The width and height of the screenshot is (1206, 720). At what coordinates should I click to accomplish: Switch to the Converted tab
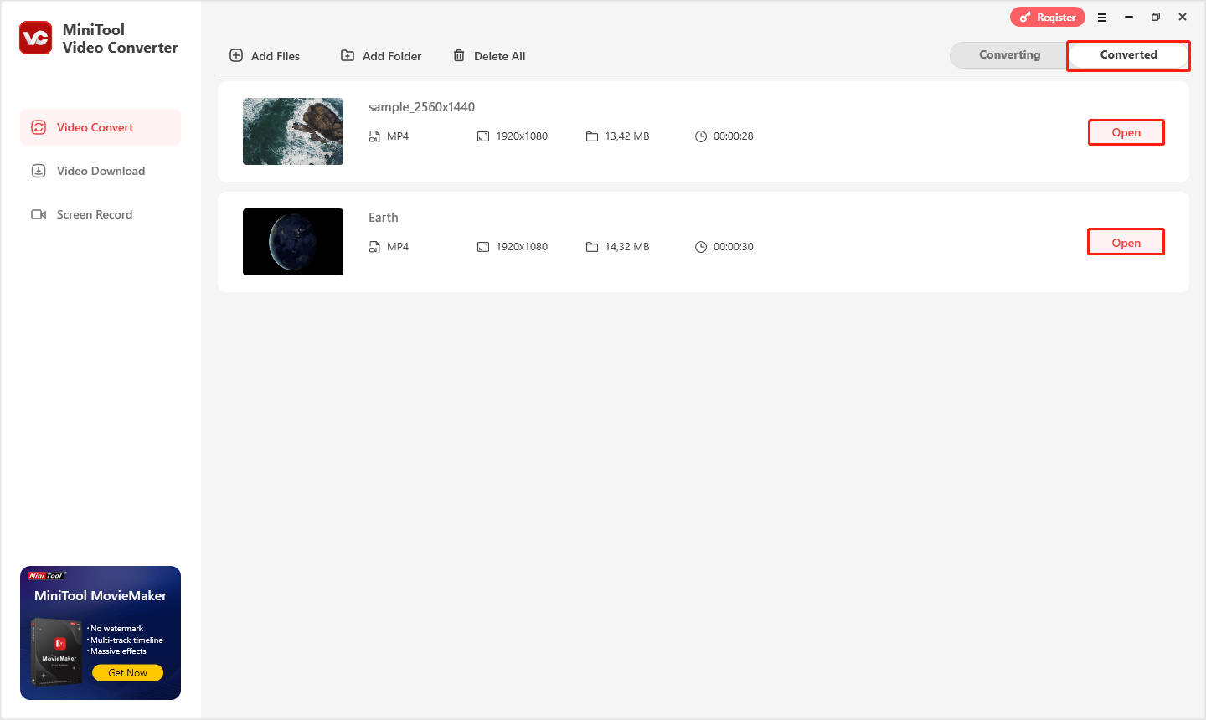point(1129,54)
